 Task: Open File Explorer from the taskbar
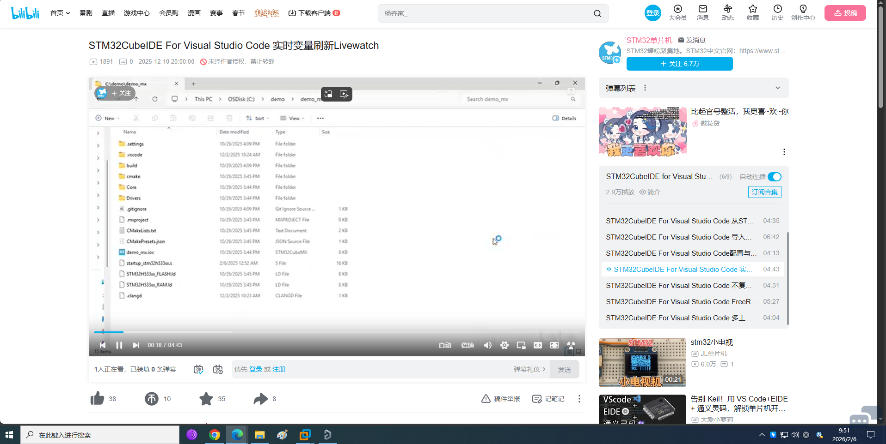tap(259, 435)
